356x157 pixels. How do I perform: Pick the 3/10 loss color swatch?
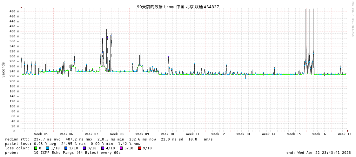[84, 148]
